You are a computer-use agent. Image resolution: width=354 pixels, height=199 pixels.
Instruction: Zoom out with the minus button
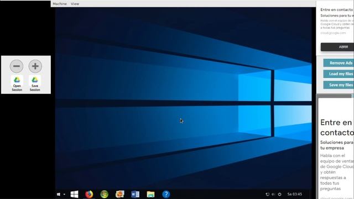[17, 66]
